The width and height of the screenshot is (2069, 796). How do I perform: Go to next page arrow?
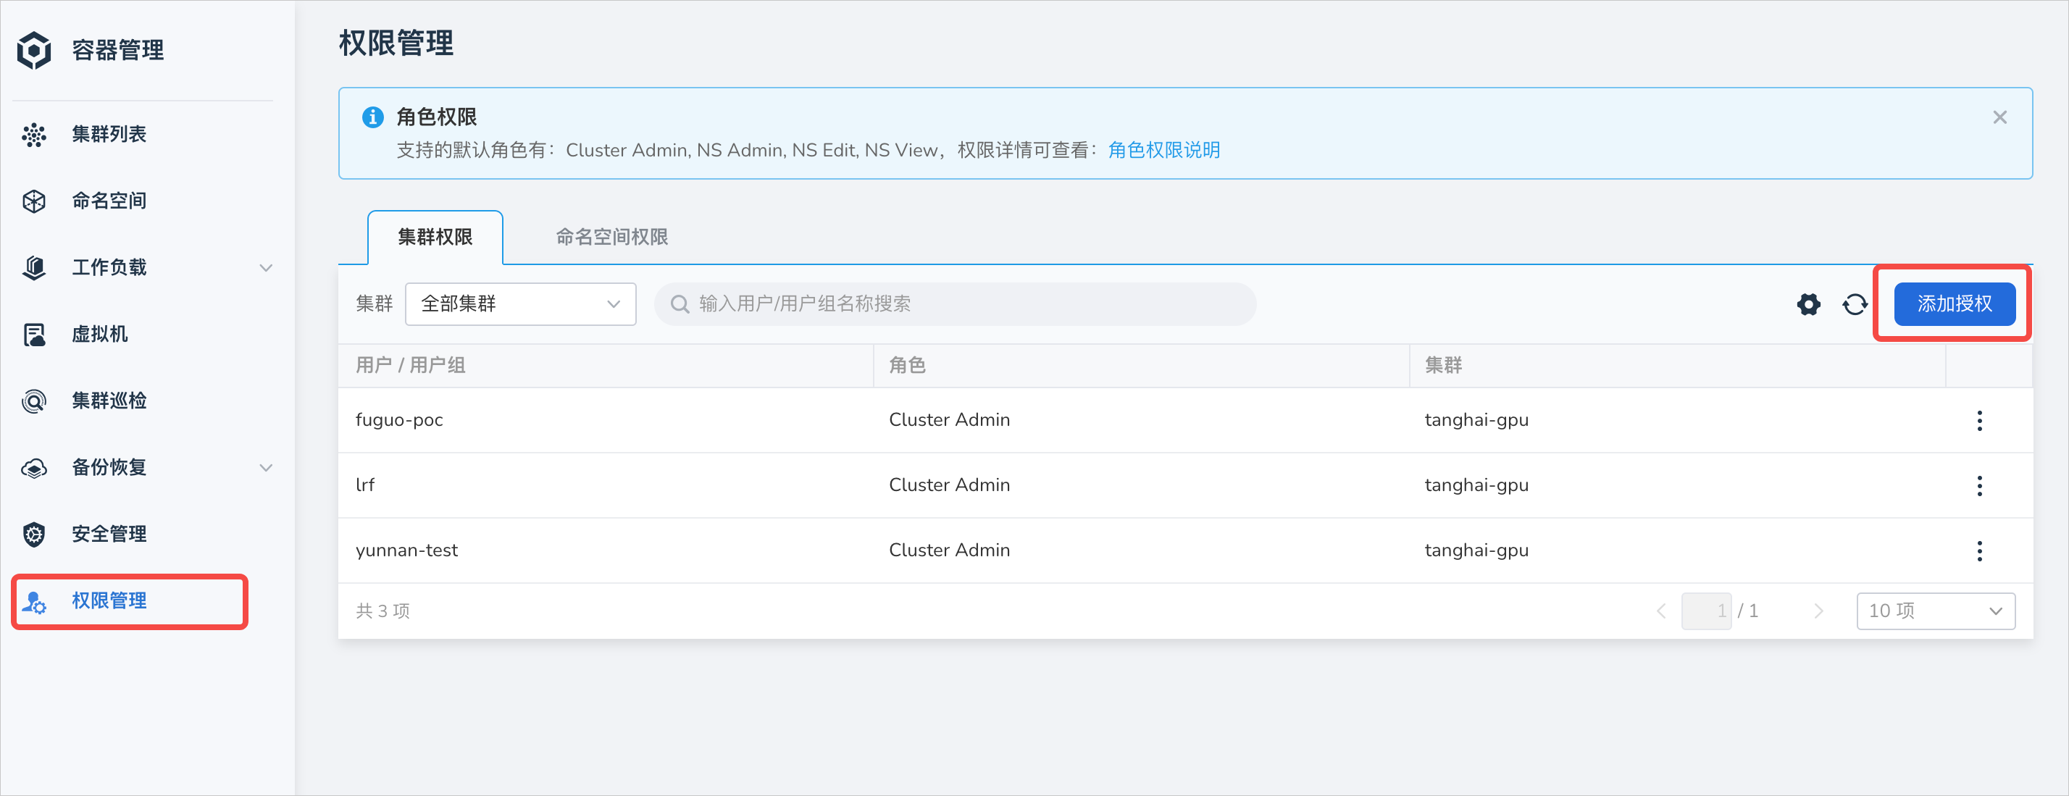point(1818,611)
